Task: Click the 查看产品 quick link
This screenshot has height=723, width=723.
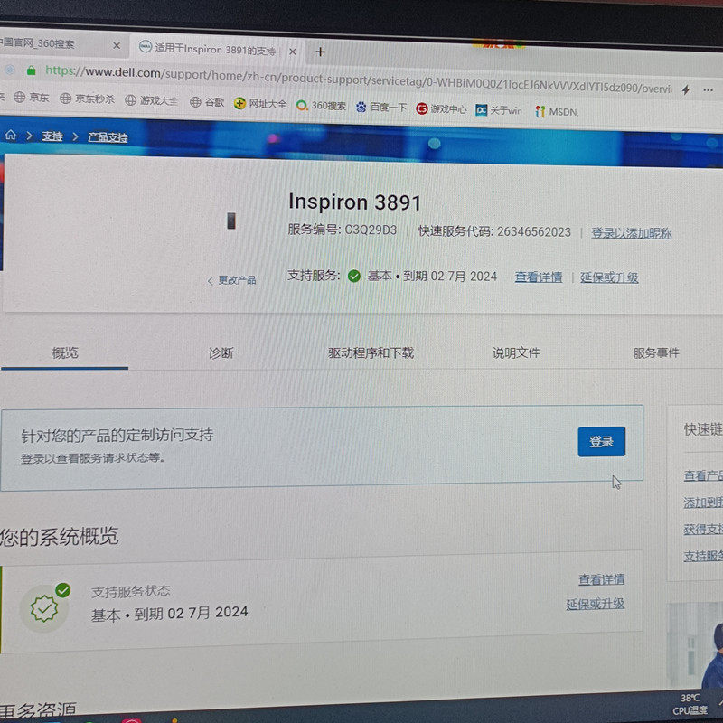Action: tap(703, 475)
